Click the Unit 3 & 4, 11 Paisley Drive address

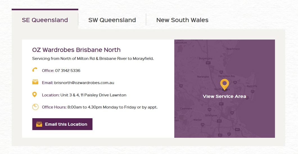(93, 95)
